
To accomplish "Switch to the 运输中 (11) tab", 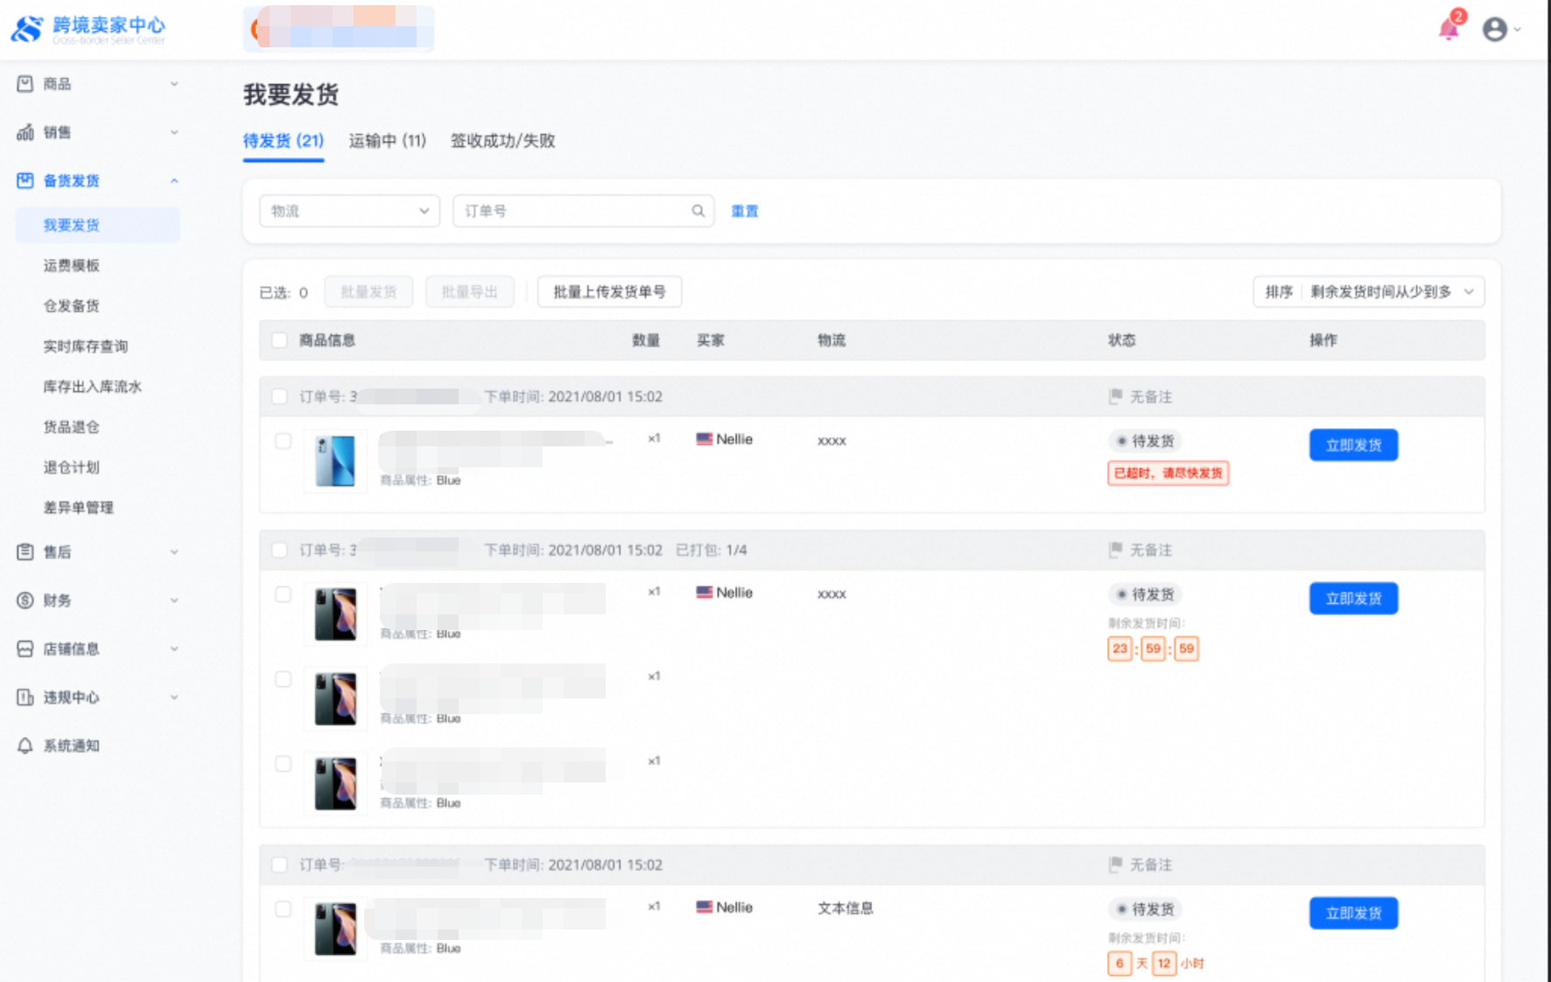I will click(387, 141).
